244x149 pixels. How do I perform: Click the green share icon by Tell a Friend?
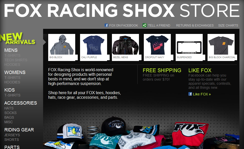point(144,25)
